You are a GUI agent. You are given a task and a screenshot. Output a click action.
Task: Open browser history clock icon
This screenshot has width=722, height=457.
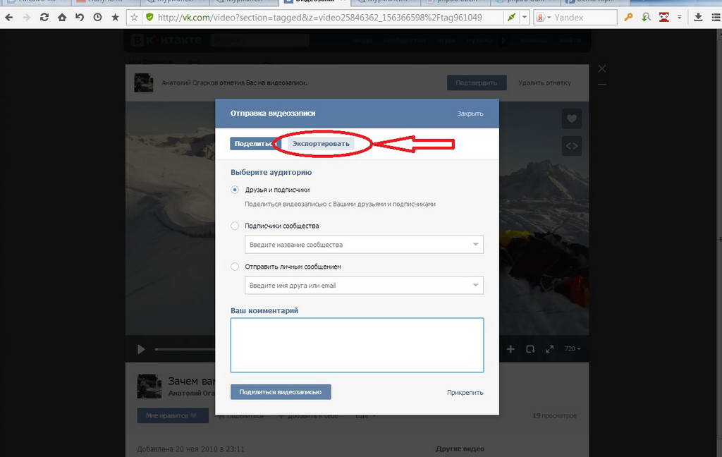coord(97,17)
